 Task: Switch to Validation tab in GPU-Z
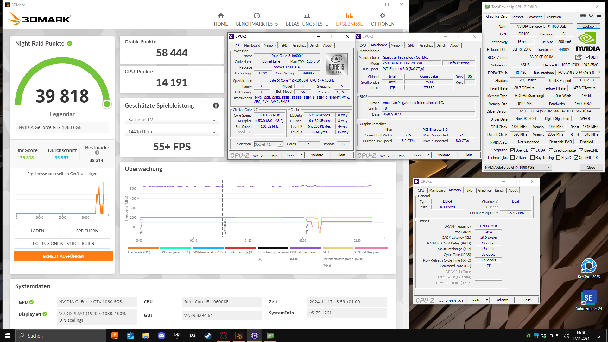tap(554, 17)
